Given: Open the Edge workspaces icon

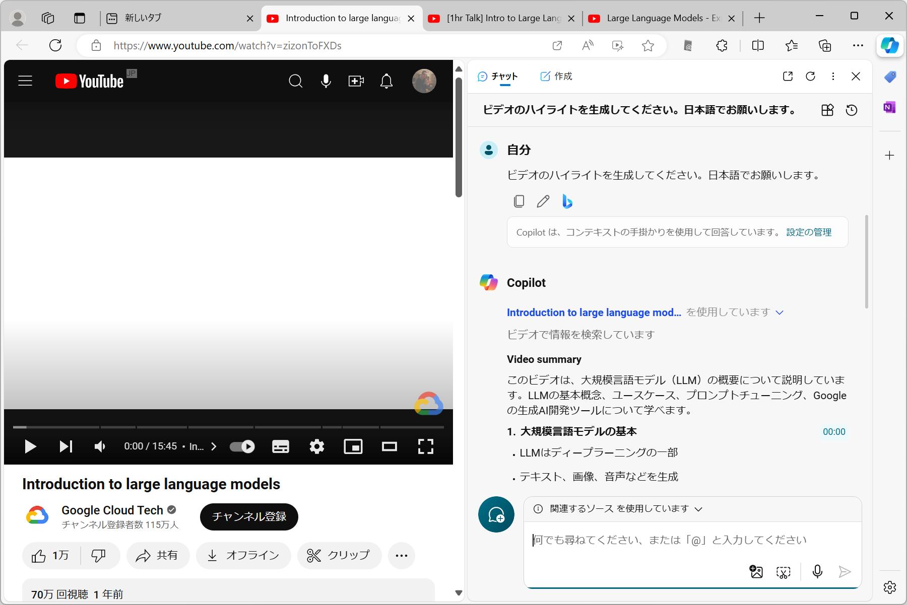Looking at the screenshot, I should [48, 19].
